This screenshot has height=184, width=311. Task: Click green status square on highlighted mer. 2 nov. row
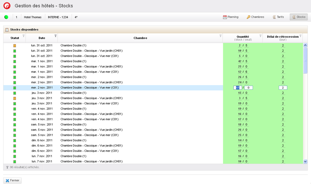[15, 88]
